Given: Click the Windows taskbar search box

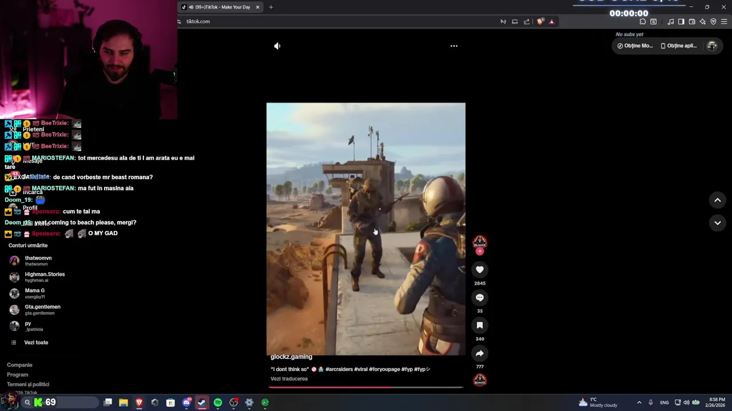Looking at the screenshot, I should (60, 402).
